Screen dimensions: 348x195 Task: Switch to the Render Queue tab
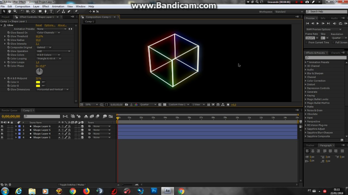10,110
